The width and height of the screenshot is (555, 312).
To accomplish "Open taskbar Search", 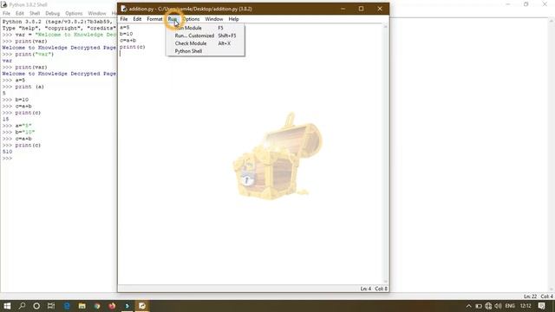I will pos(22,306).
